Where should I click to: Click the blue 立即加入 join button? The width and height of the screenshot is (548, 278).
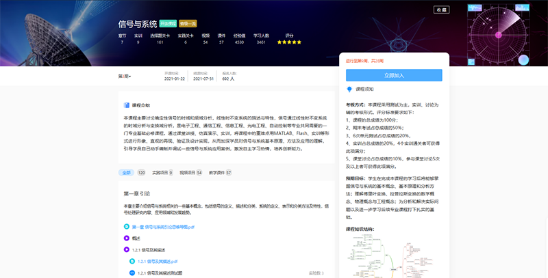(393, 75)
